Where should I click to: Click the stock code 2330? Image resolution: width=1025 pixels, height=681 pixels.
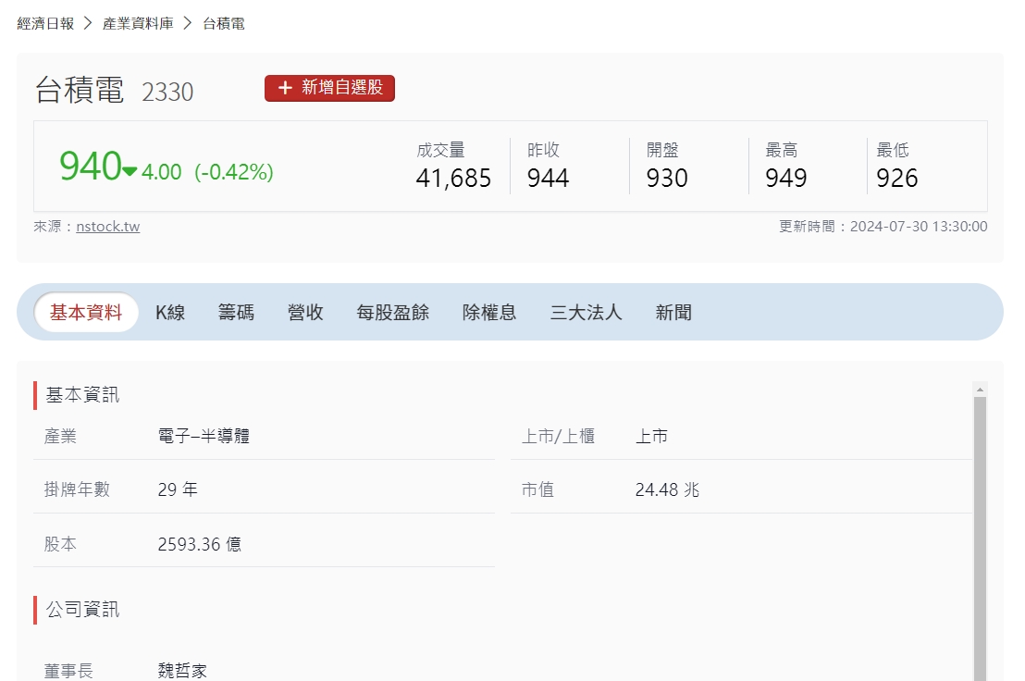[167, 93]
